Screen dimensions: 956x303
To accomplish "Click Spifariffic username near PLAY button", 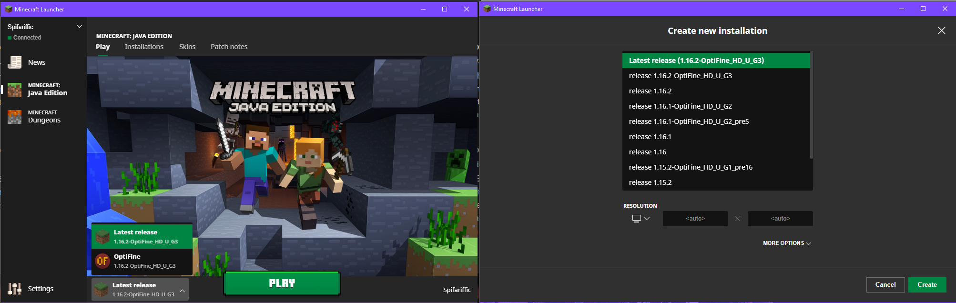I will point(457,290).
